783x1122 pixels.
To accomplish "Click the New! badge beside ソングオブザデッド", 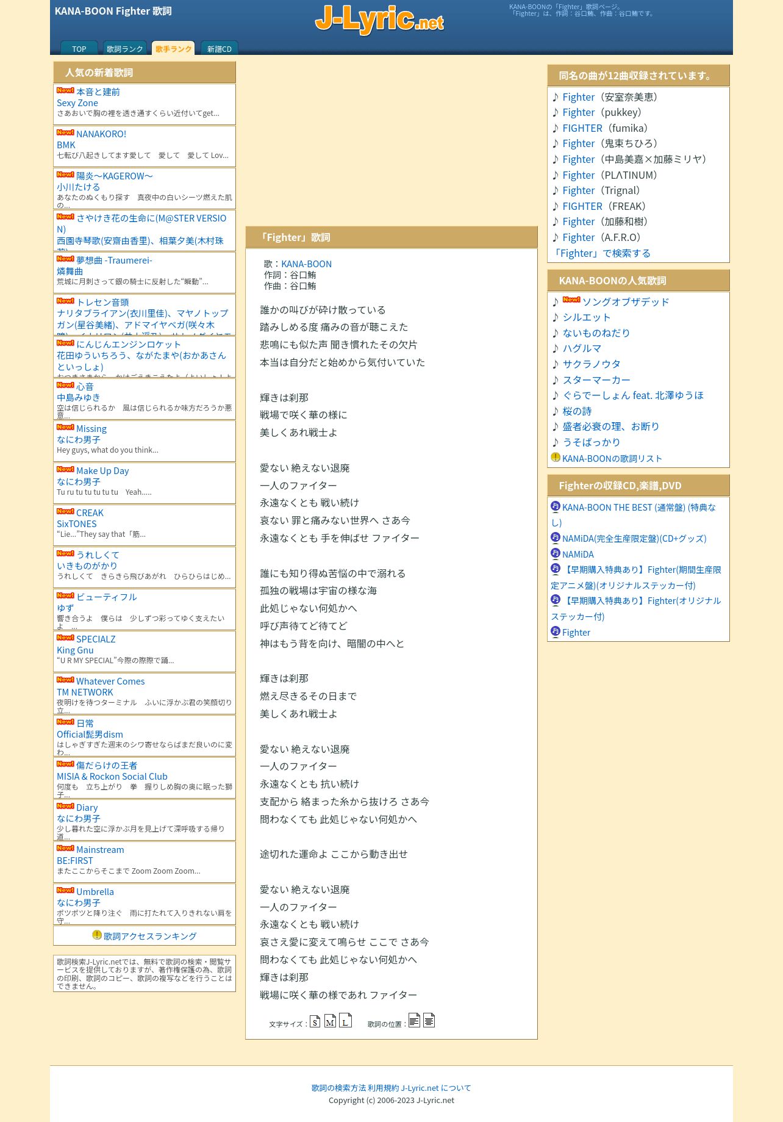I will 571,300.
